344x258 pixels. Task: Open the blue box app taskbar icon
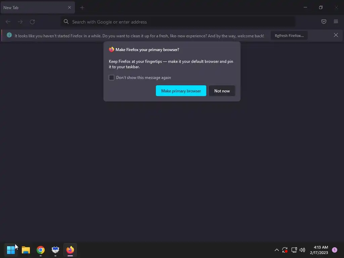coord(55,250)
